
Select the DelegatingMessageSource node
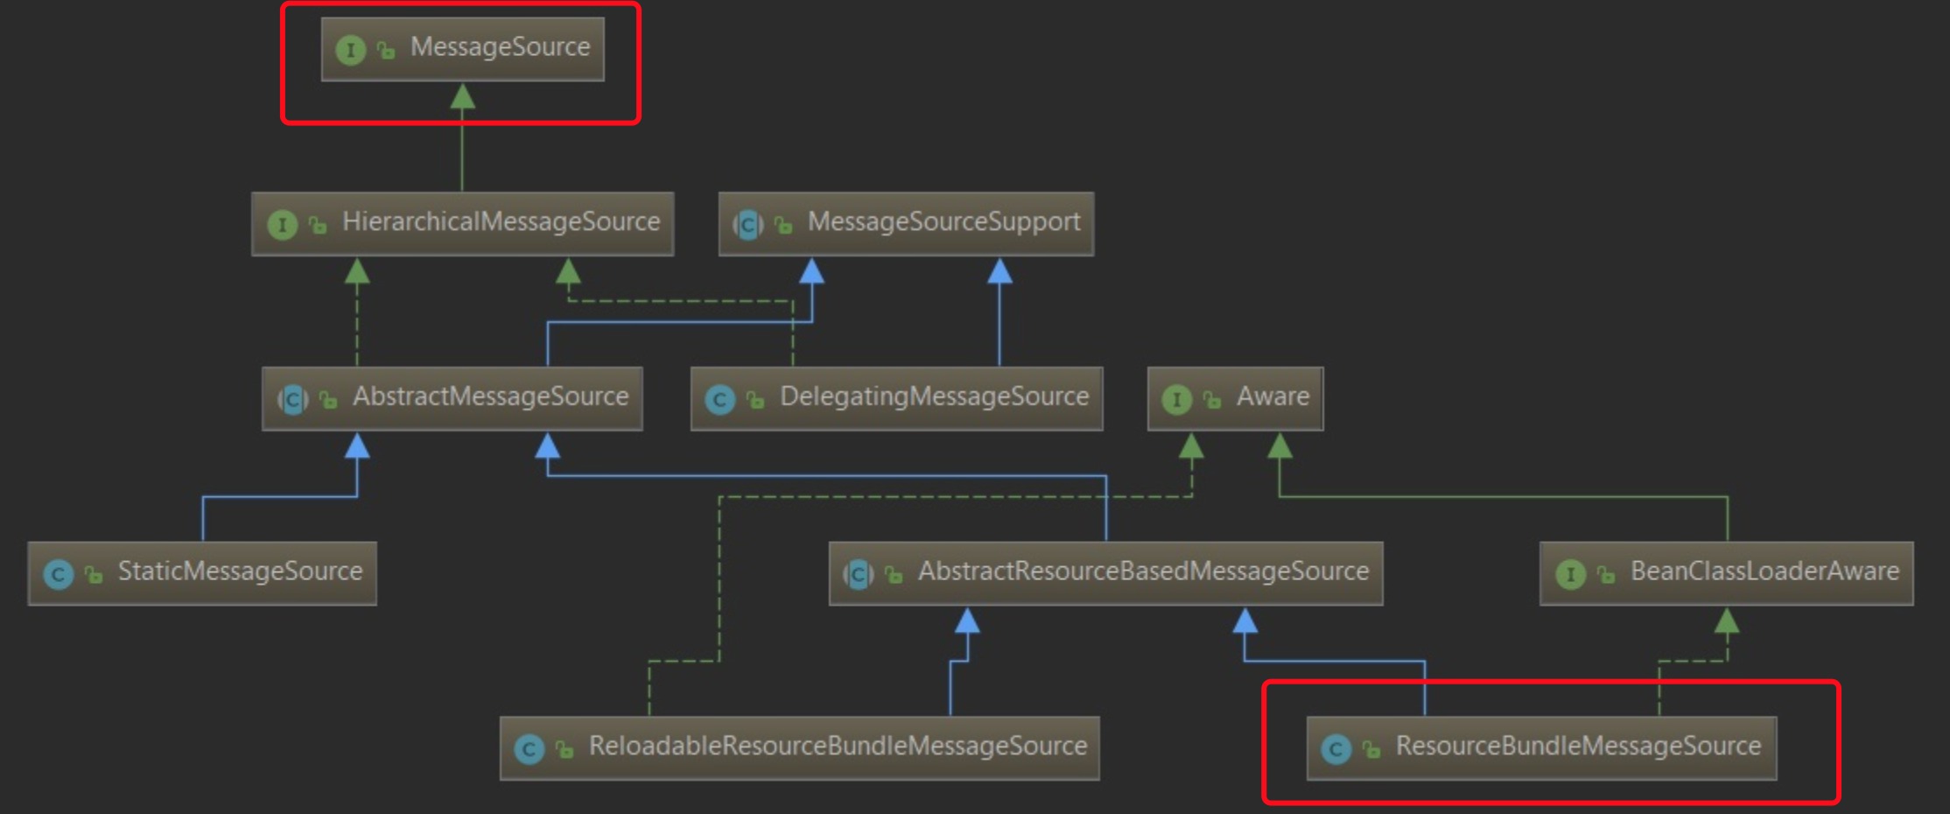point(896,399)
